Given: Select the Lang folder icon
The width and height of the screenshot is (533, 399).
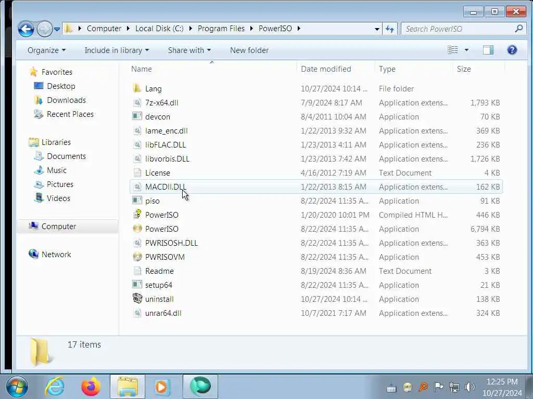Looking at the screenshot, I should click(137, 88).
